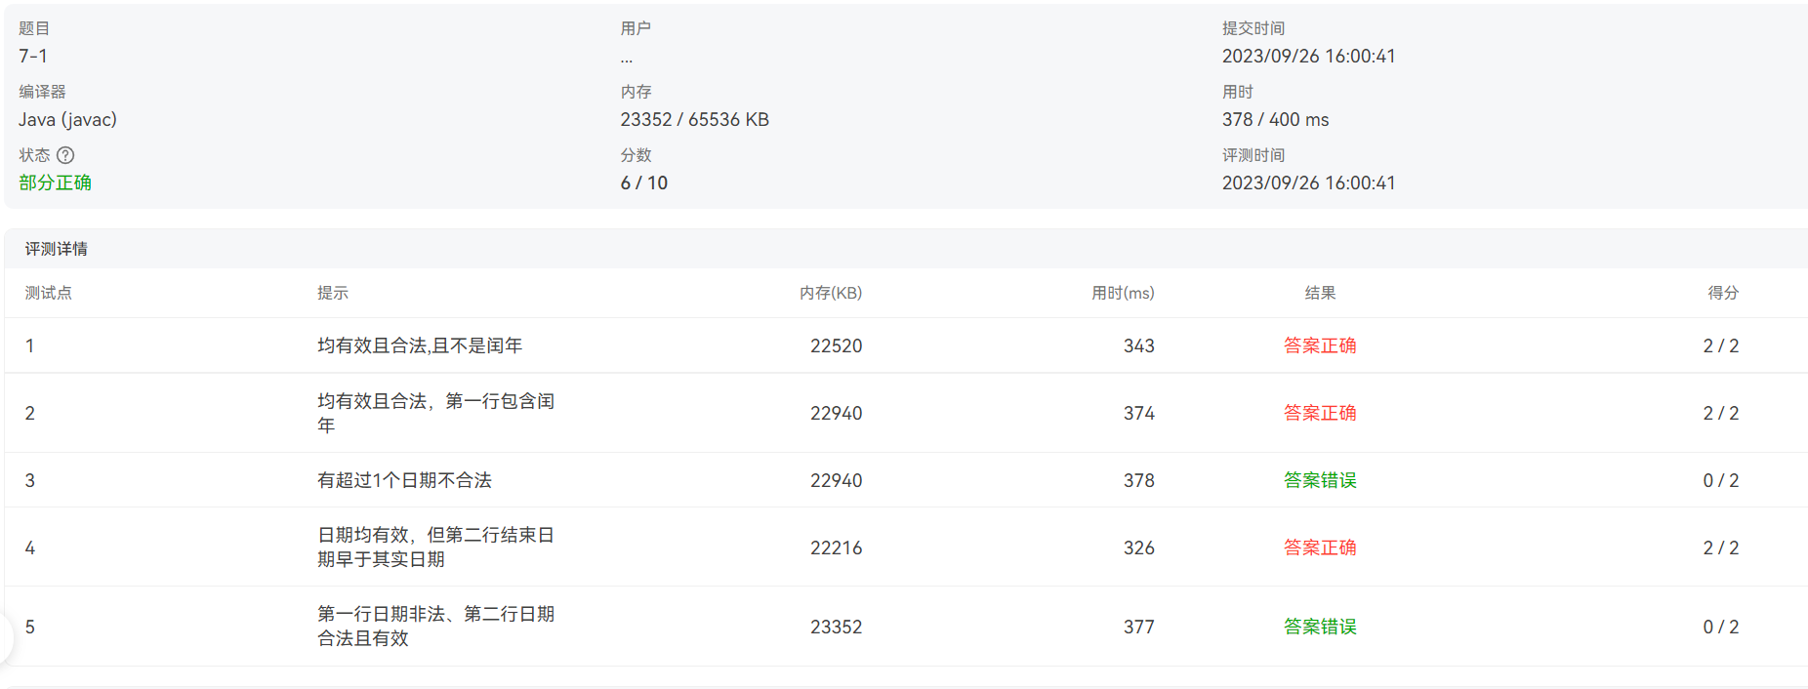Viewport: 1808px width, 689px height.
Task: Click the 内存(KB) column header
Action: (830, 293)
